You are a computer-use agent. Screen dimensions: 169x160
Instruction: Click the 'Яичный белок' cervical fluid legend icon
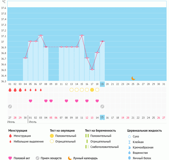(129, 158)
